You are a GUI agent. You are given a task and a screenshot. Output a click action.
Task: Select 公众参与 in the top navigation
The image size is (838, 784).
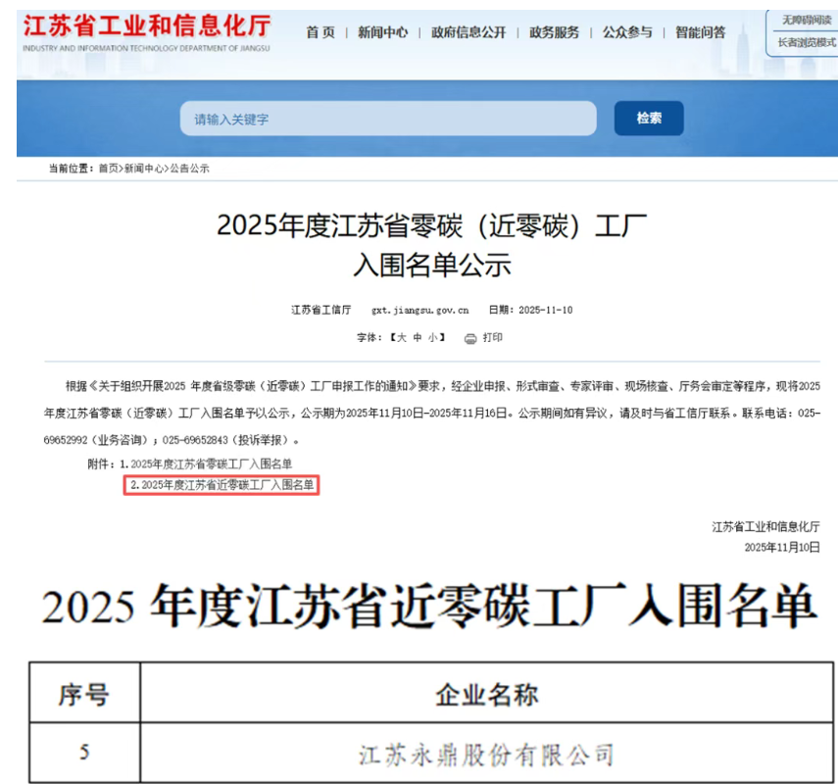[x=627, y=32]
